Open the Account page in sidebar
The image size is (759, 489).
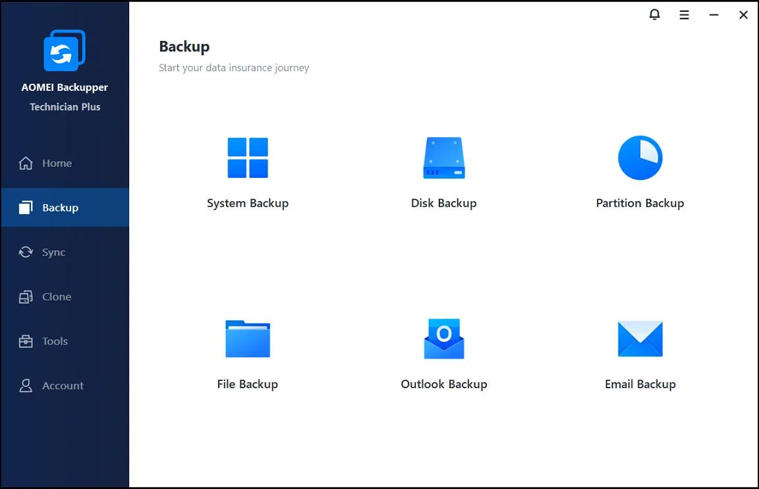(63, 386)
